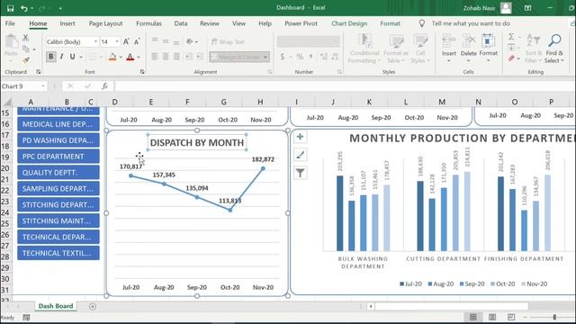Viewport: 576px width, 324px height.
Task: Click the Clear eraser icon
Action: (511, 58)
